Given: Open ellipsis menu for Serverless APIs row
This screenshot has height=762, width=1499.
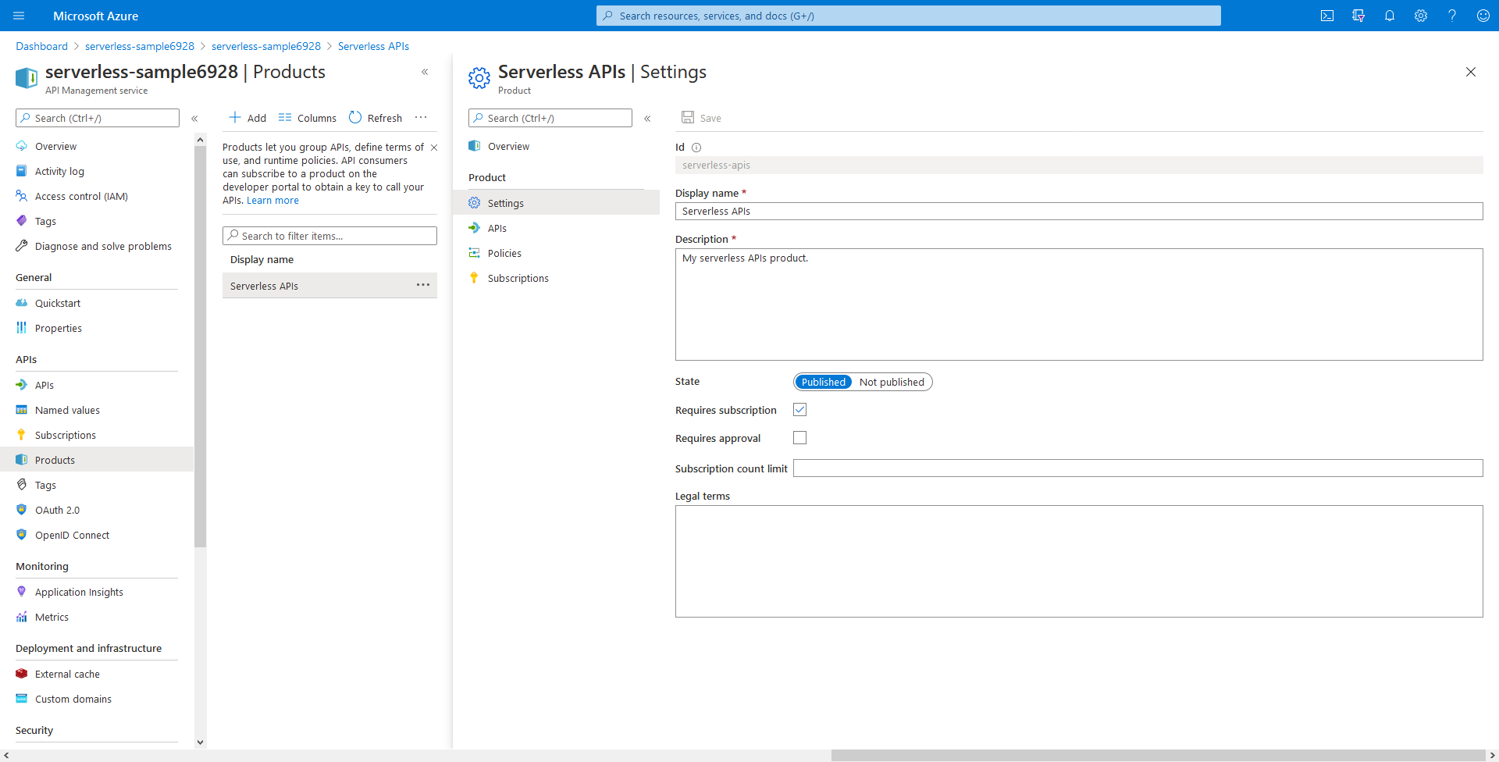Looking at the screenshot, I should click(423, 285).
